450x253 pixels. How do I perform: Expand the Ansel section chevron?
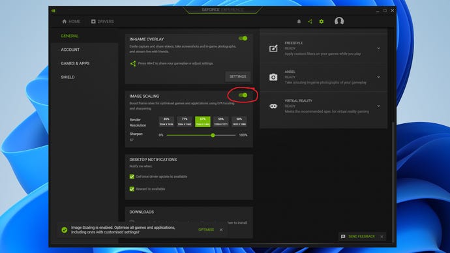click(x=378, y=77)
